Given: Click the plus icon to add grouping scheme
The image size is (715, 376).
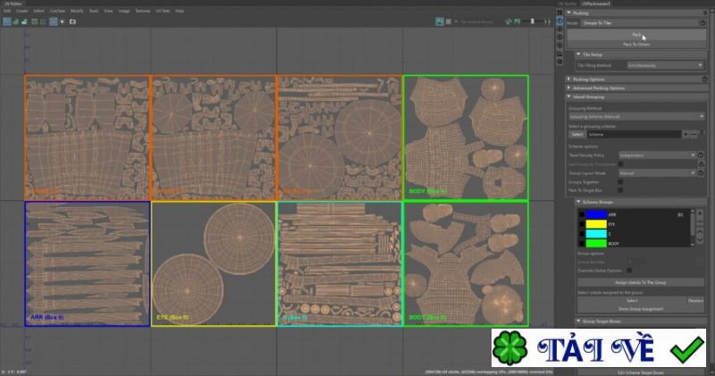Looking at the screenshot, I should 685,134.
